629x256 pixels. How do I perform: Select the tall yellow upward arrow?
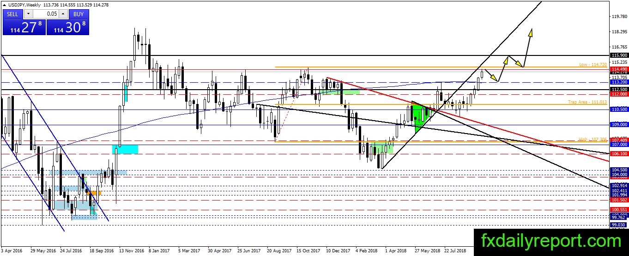pos(527,47)
